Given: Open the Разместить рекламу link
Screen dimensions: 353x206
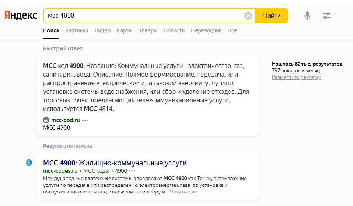Looking at the screenshot, I should (x=296, y=77).
